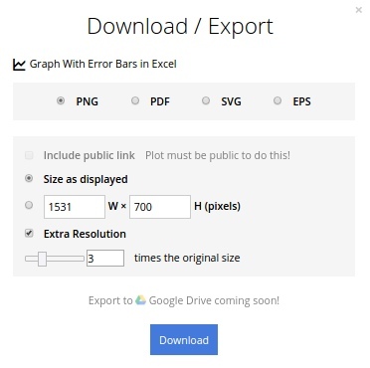Image resolution: width=370 pixels, height=368 pixels.
Task: Choose the Size as displayed option
Action: tap(29, 178)
